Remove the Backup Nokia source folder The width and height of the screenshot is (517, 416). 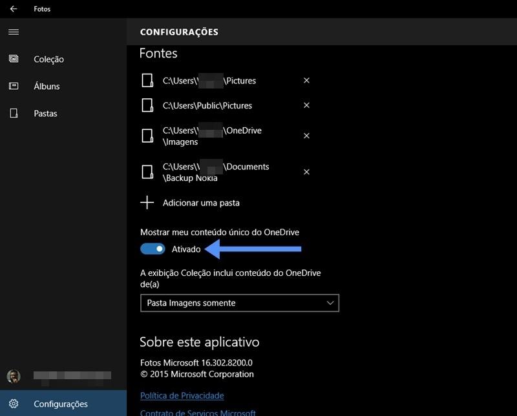pyautogui.click(x=306, y=172)
